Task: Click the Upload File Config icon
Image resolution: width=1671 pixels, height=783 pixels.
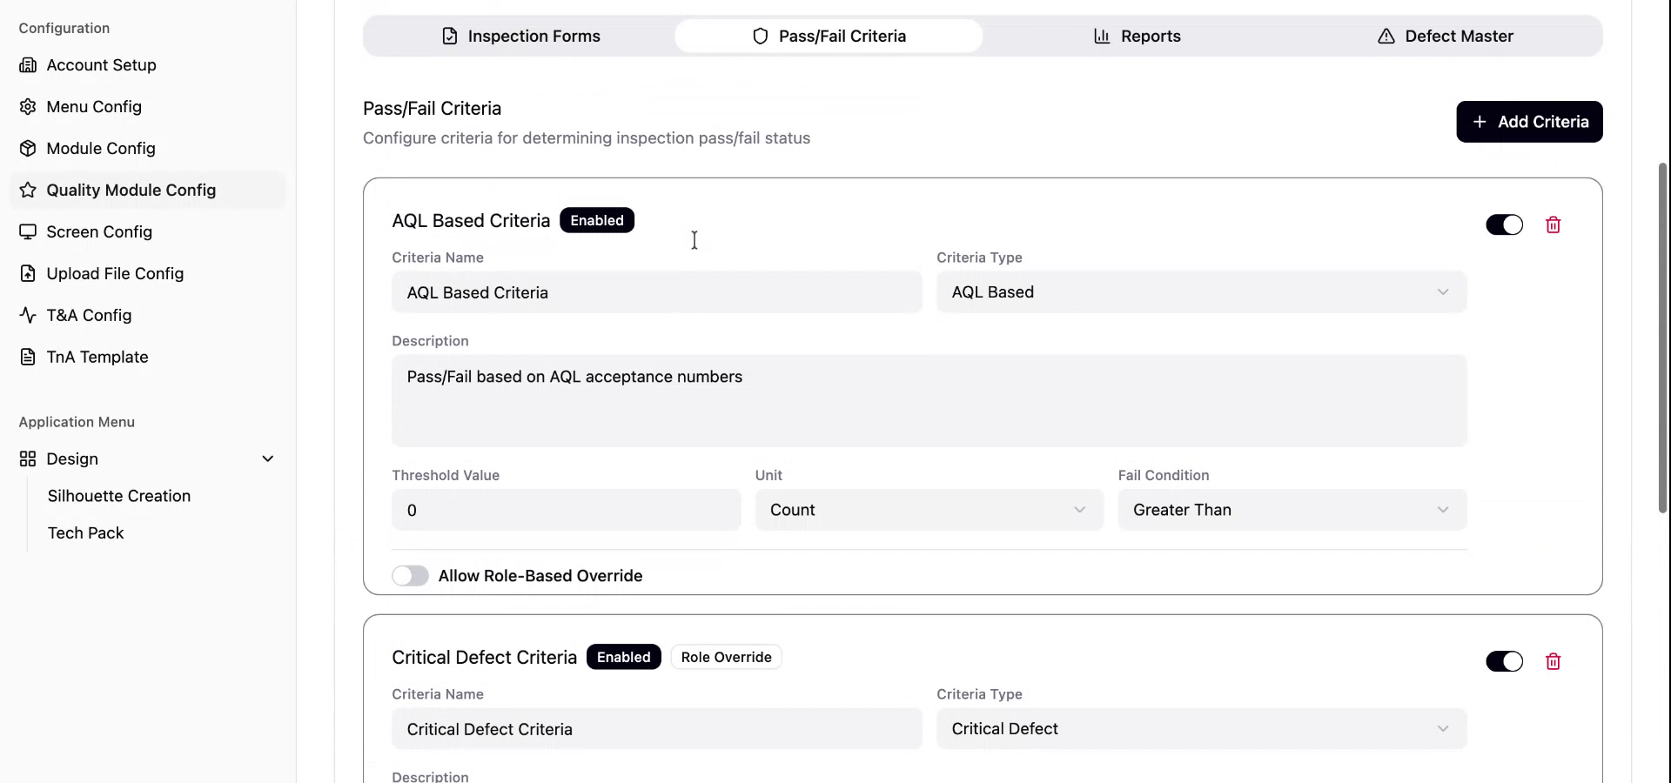Action: [x=28, y=274]
